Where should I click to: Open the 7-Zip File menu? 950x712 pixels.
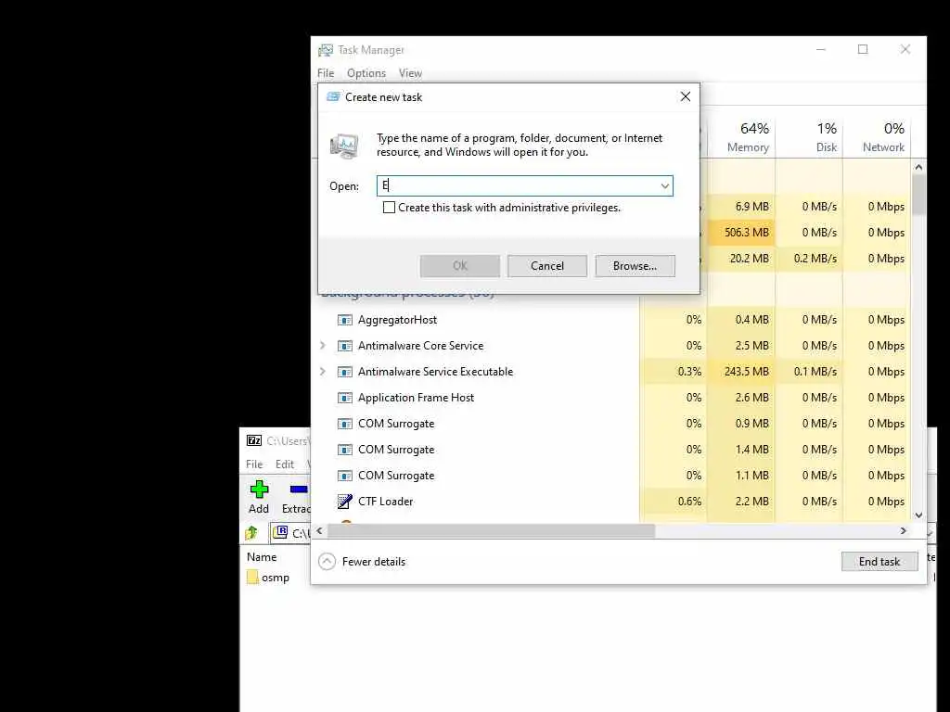coord(254,464)
